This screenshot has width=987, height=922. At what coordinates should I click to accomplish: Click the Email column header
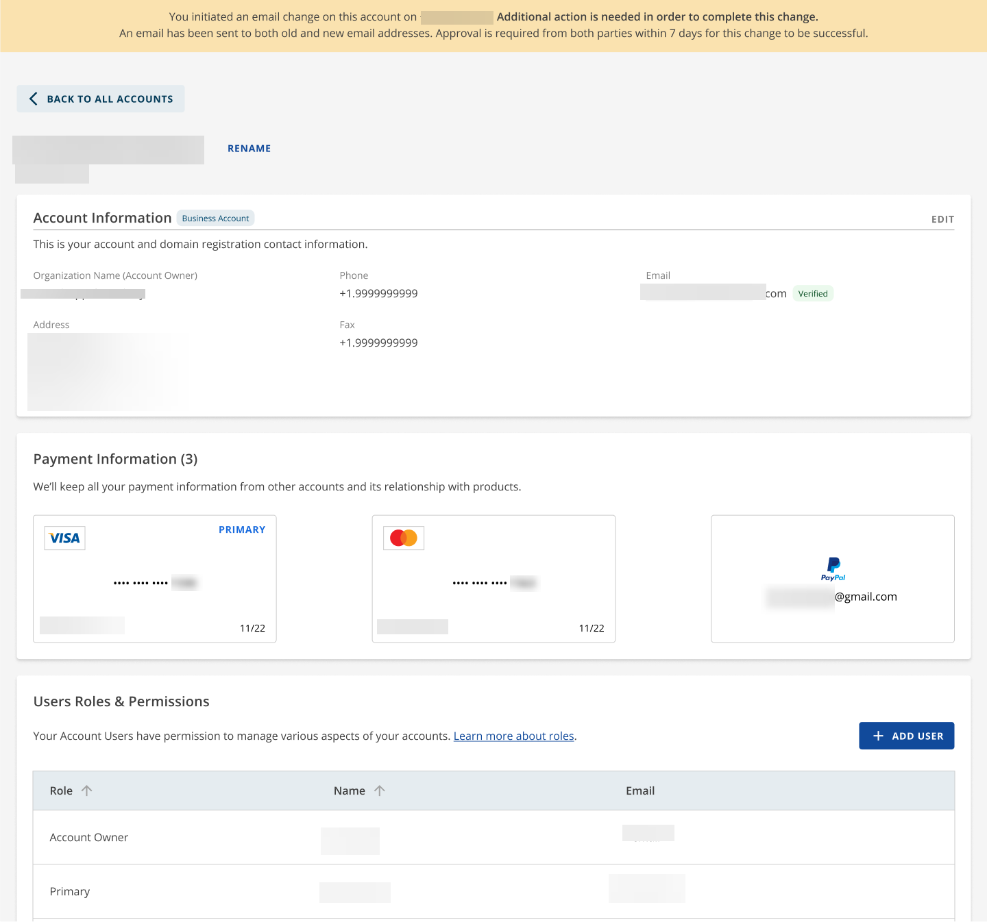[640, 790]
